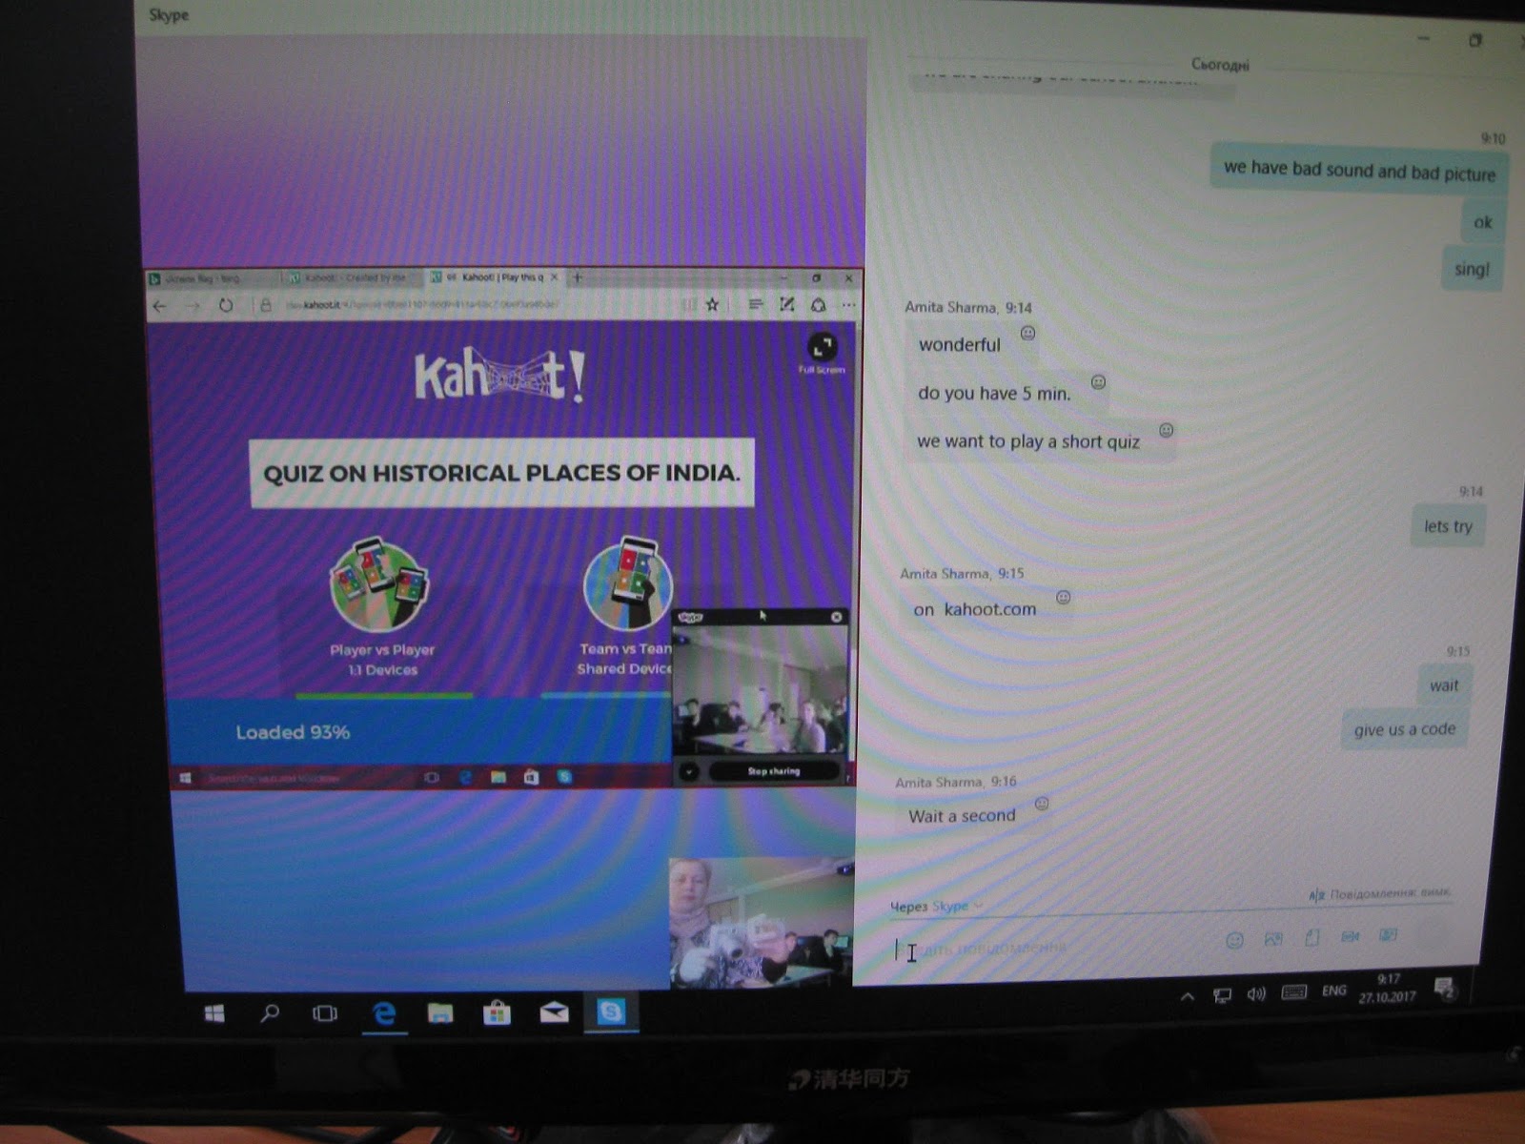Open Mail app from the taskbar
The height and width of the screenshot is (1144, 1525).
pyautogui.click(x=554, y=1011)
